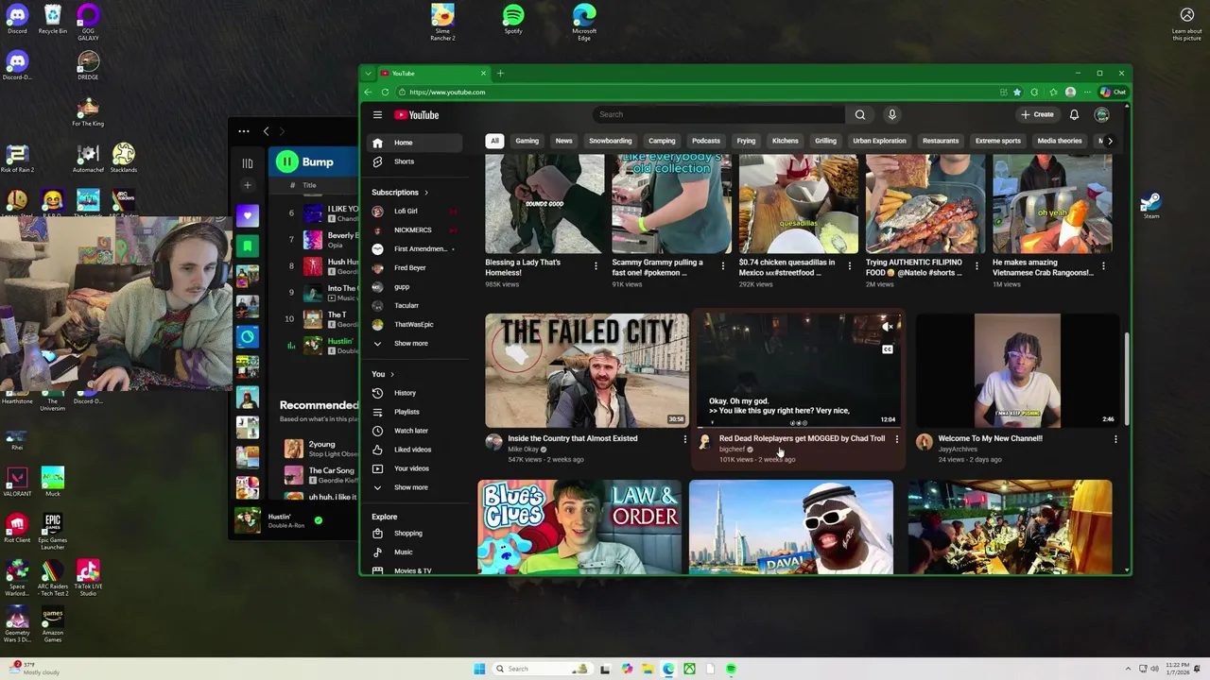Screen dimensions: 1210x680
Task: Select the Snowboarding filter chip
Action: 611,141
